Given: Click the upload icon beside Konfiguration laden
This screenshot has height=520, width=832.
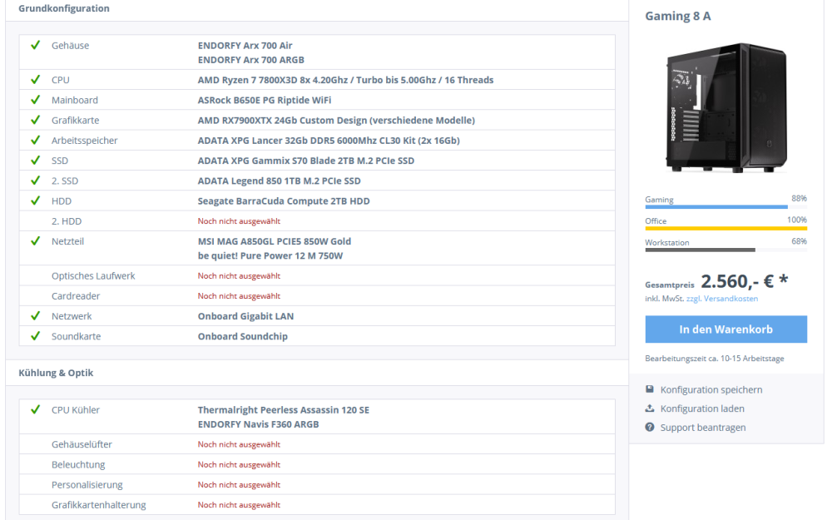Looking at the screenshot, I should [650, 409].
